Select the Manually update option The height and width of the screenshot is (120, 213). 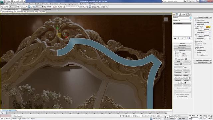pyautogui.click(x=196, y=52)
